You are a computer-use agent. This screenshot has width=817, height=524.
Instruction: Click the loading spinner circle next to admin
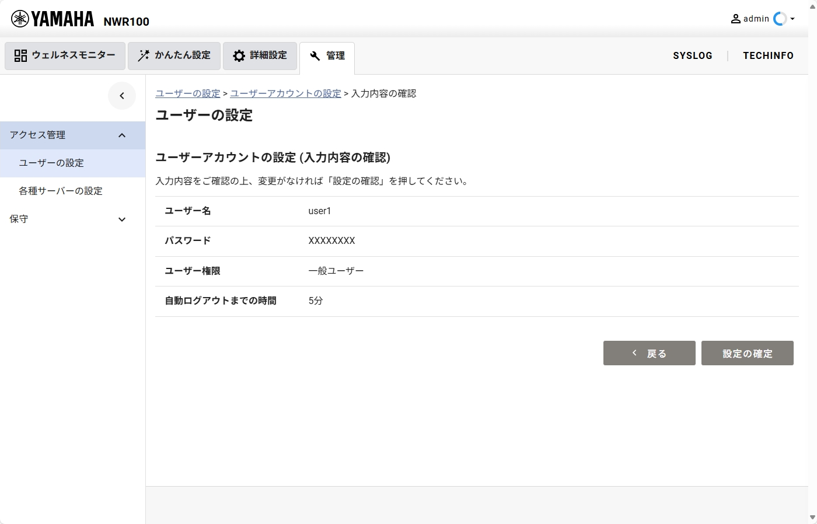click(x=779, y=18)
